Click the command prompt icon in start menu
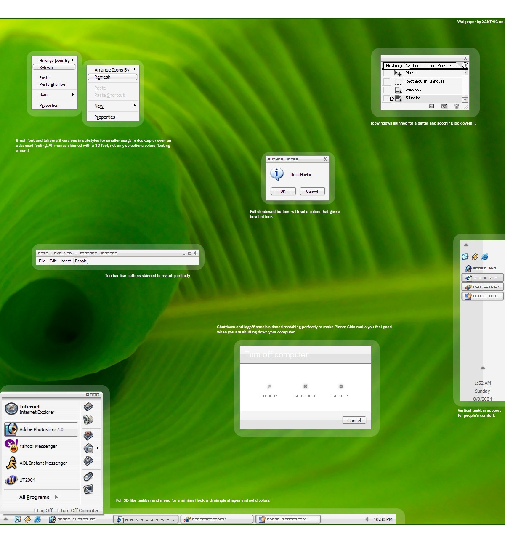This screenshot has width=505, height=543. pos(88,489)
